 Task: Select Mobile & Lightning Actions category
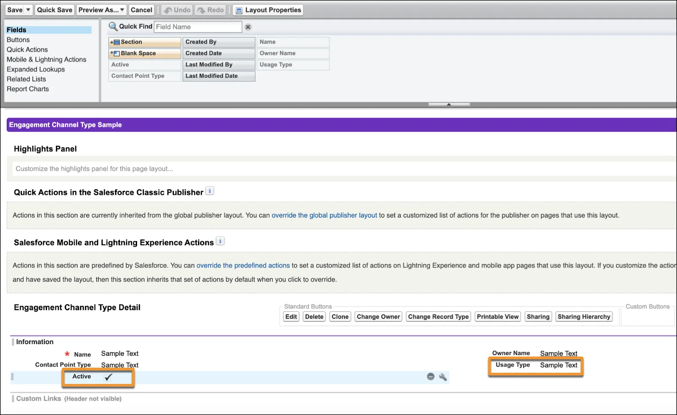pos(47,60)
